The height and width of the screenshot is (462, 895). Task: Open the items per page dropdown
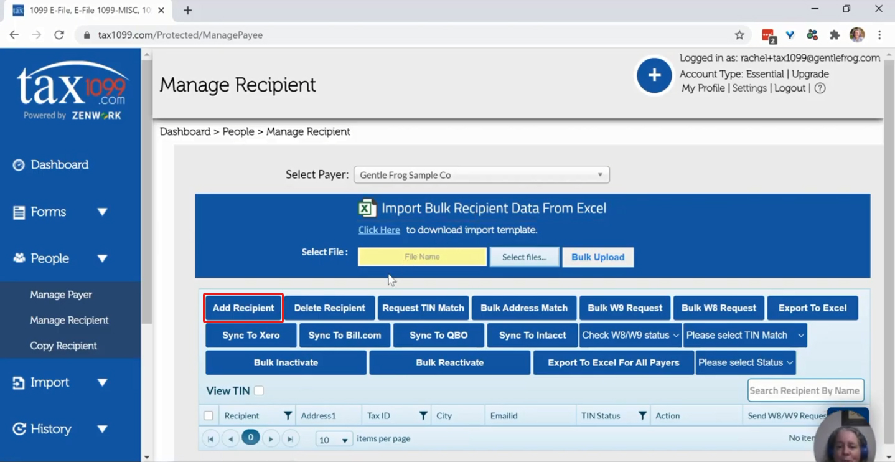[x=334, y=440]
